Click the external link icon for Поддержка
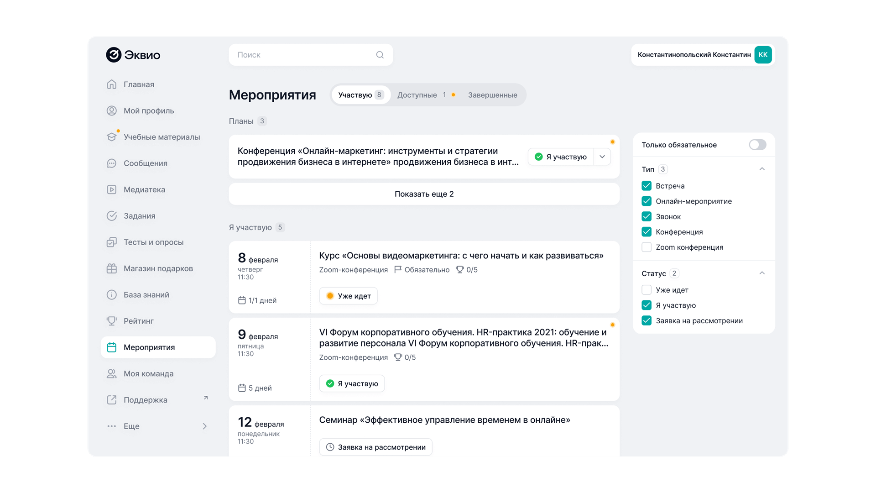Screen dimensions: 876x493 coord(112,400)
